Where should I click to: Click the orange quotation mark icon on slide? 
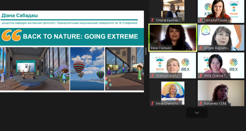pyautogui.click(x=11, y=36)
